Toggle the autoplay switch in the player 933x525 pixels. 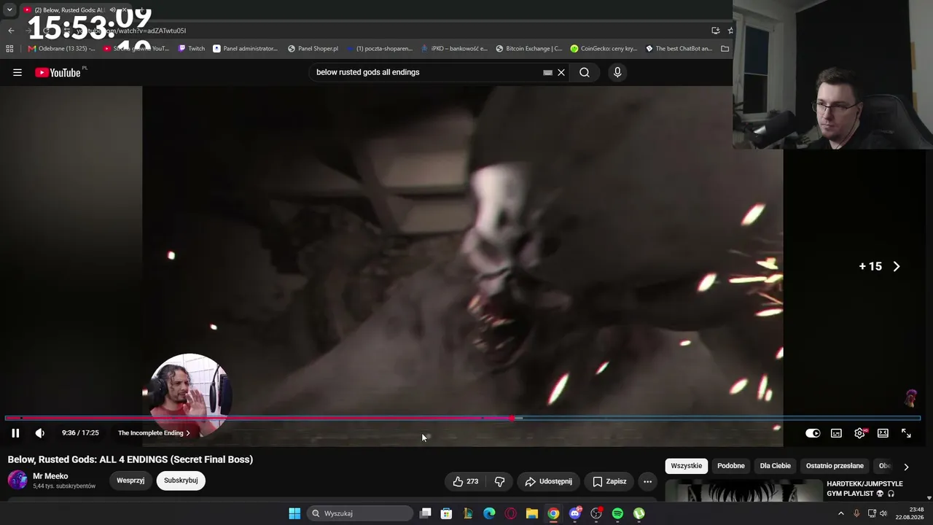click(x=813, y=433)
